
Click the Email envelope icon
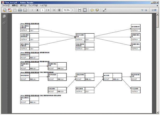[x=25, y=10]
